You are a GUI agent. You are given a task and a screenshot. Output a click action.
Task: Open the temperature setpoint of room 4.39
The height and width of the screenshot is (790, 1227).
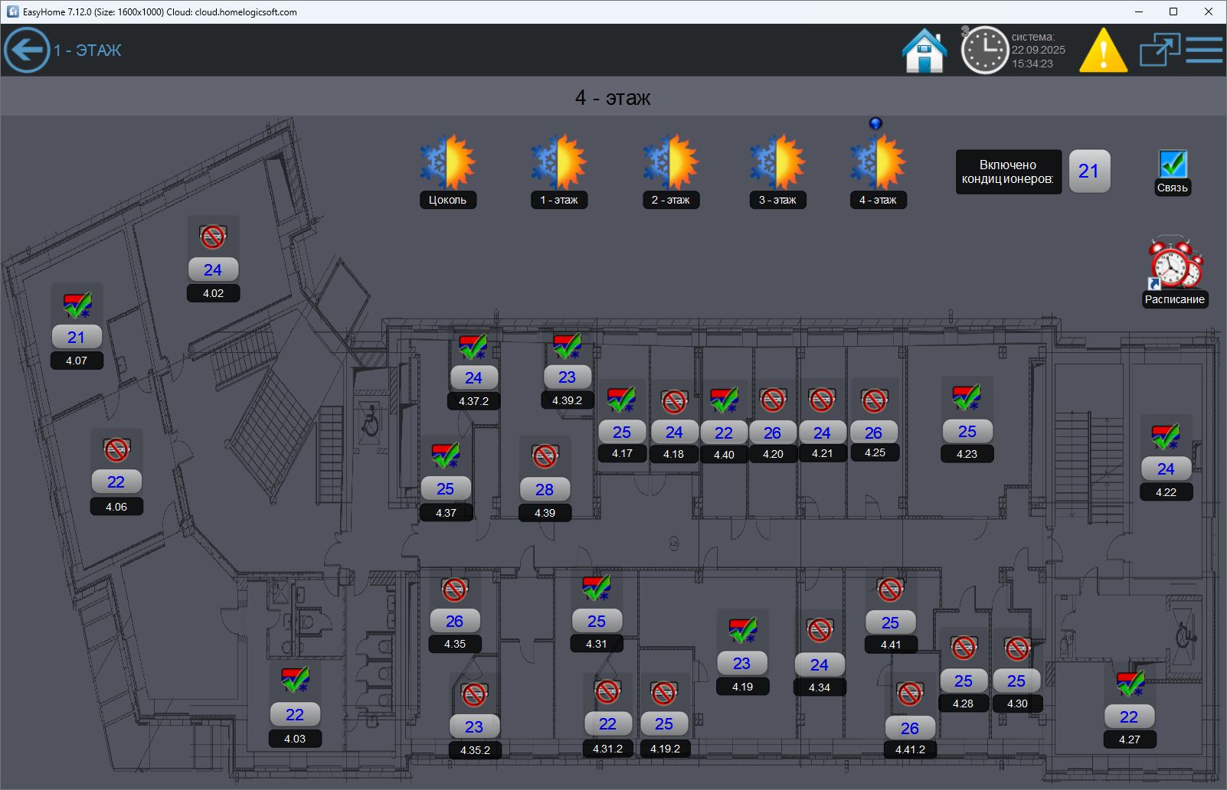pos(545,489)
